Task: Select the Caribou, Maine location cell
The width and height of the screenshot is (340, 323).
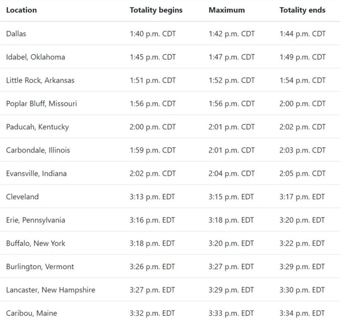Action: [31, 313]
